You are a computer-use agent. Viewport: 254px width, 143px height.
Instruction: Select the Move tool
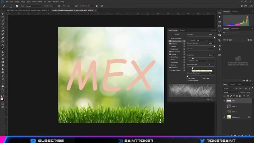[x=3, y=14]
